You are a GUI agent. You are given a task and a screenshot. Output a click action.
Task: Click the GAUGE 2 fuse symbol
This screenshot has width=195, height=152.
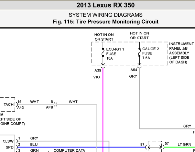point(139,52)
